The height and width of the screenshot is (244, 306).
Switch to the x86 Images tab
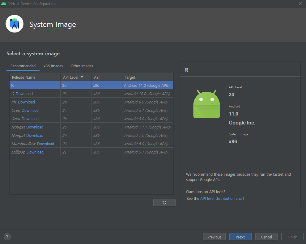[53, 66]
